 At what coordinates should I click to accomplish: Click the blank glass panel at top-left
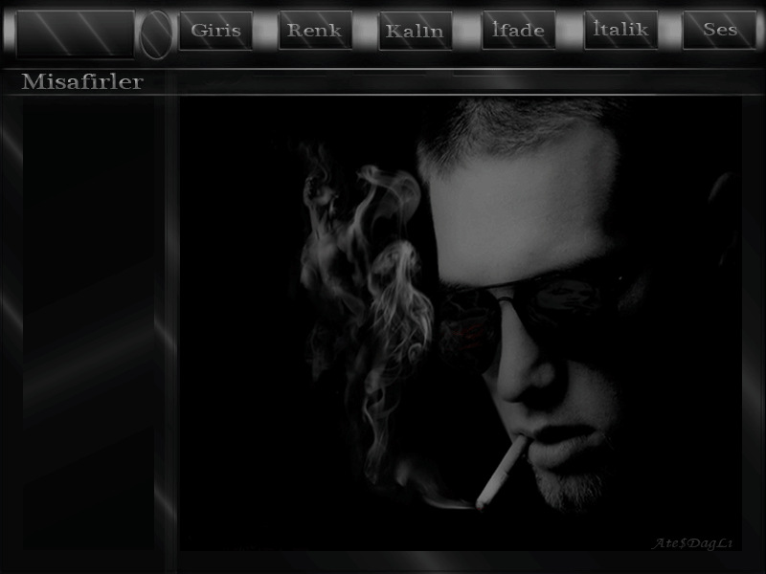point(76,33)
